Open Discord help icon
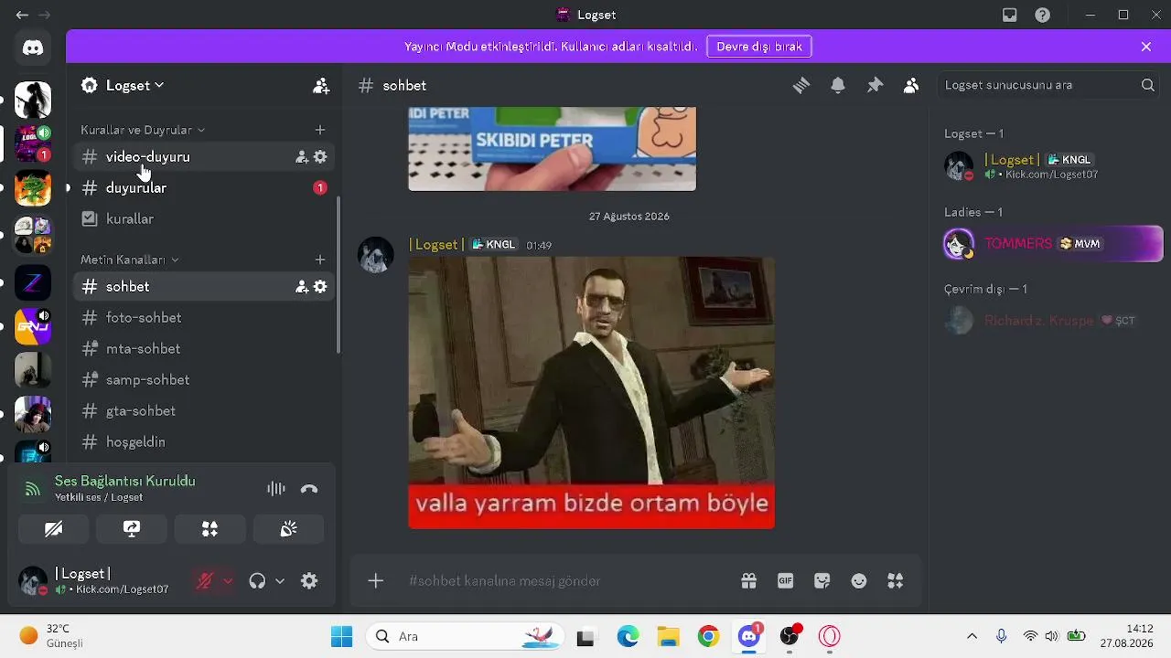Screen dimensions: 1171x658 1042,15
